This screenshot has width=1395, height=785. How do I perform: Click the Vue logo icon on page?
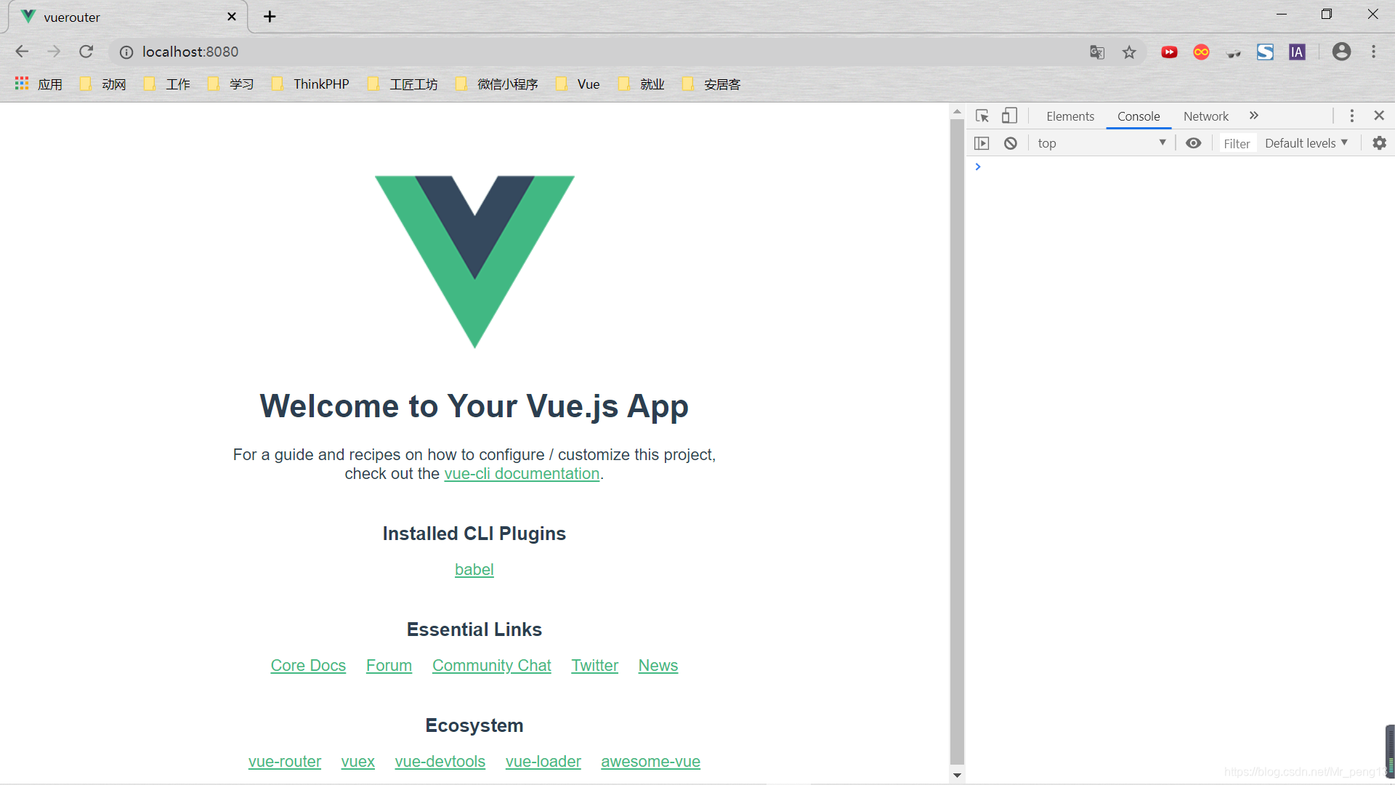pyautogui.click(x=473, y=259)
